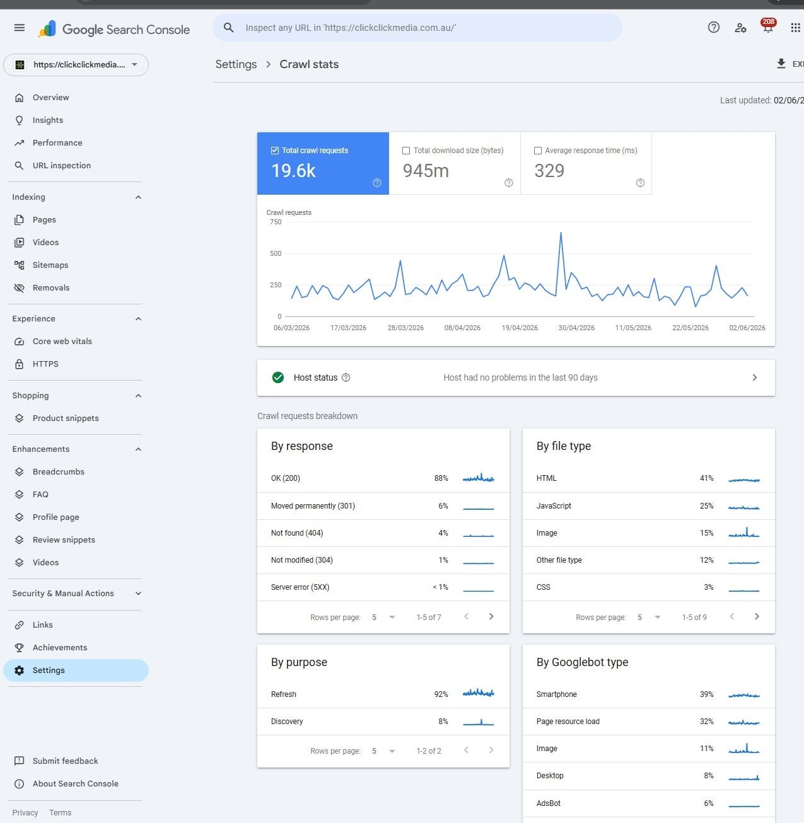Click the Removals icon in sidebar
804x823 pixels.
tap(19, 288)
